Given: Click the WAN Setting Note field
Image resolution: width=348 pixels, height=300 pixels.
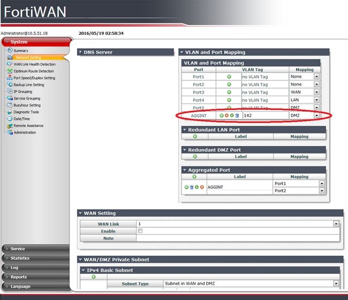Looking at the screenshot, I should pyautogui.click(x=238, y=238).
